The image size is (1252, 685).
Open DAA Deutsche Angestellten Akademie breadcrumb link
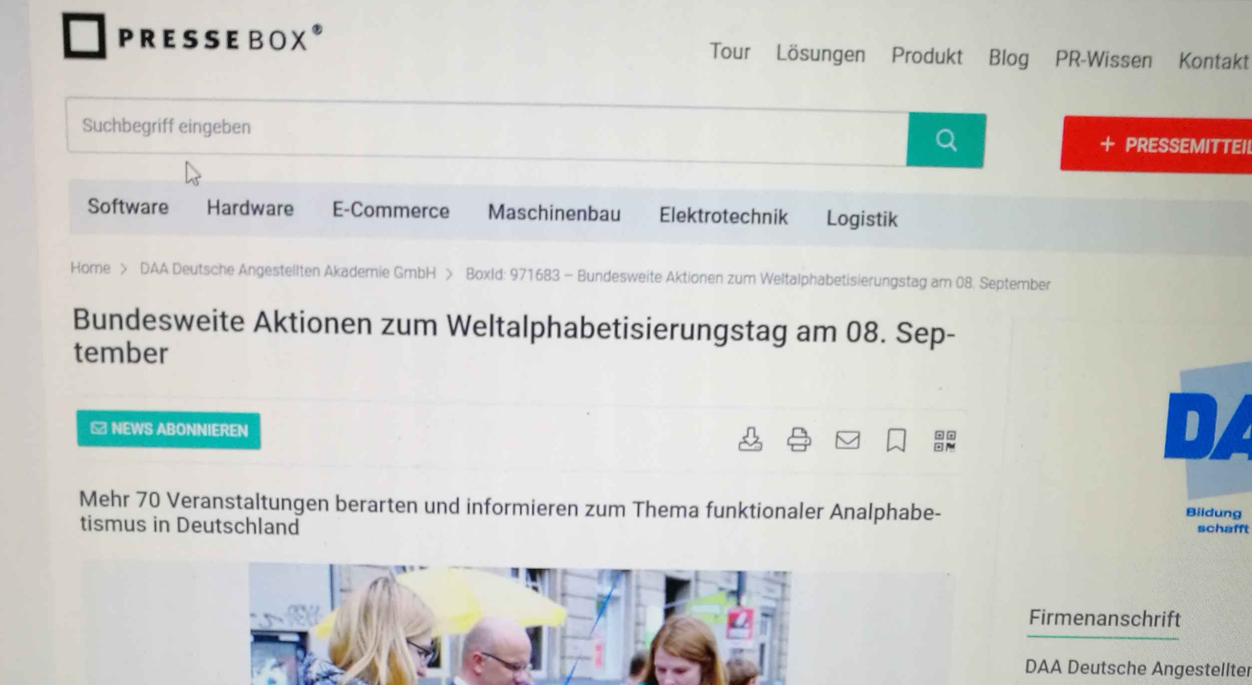click(288, 271)
